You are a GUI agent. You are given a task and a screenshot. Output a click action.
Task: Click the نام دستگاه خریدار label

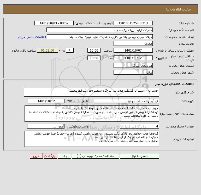pos(181,30)
